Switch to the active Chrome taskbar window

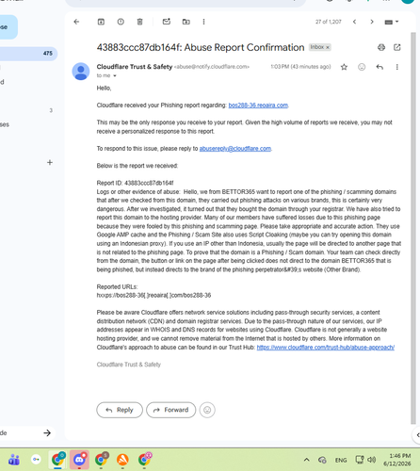(x=57, y=460)
